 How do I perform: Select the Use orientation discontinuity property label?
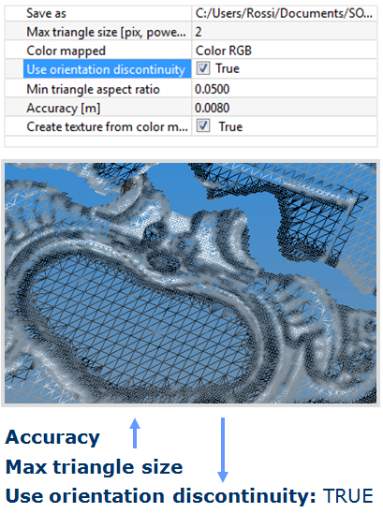coord(107,69)
